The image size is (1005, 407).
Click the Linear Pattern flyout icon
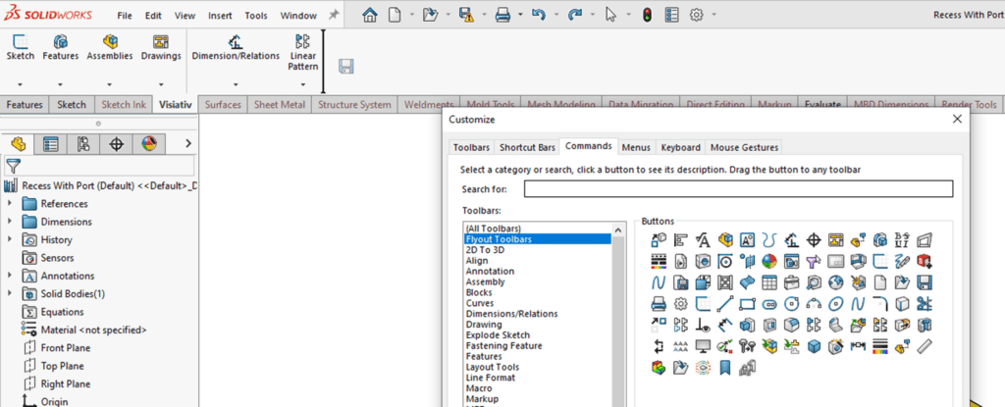point(302,42)
